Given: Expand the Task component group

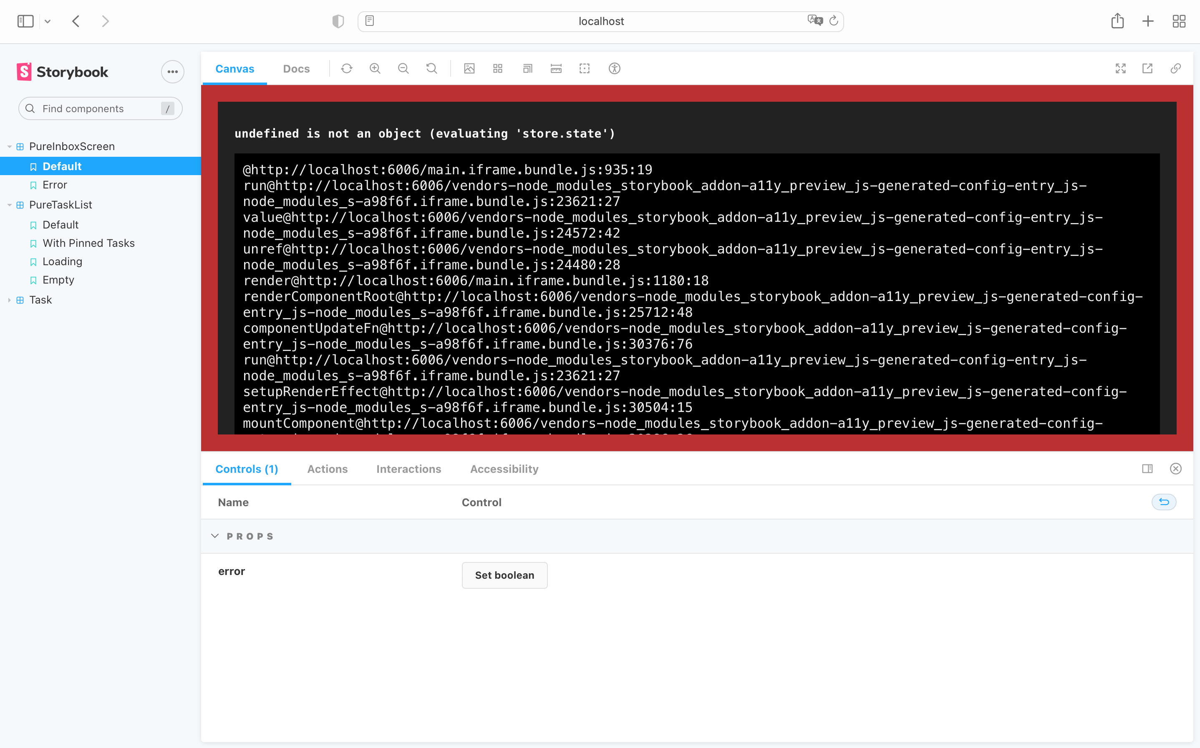Looking at the screenshot, I should point(10,300).
